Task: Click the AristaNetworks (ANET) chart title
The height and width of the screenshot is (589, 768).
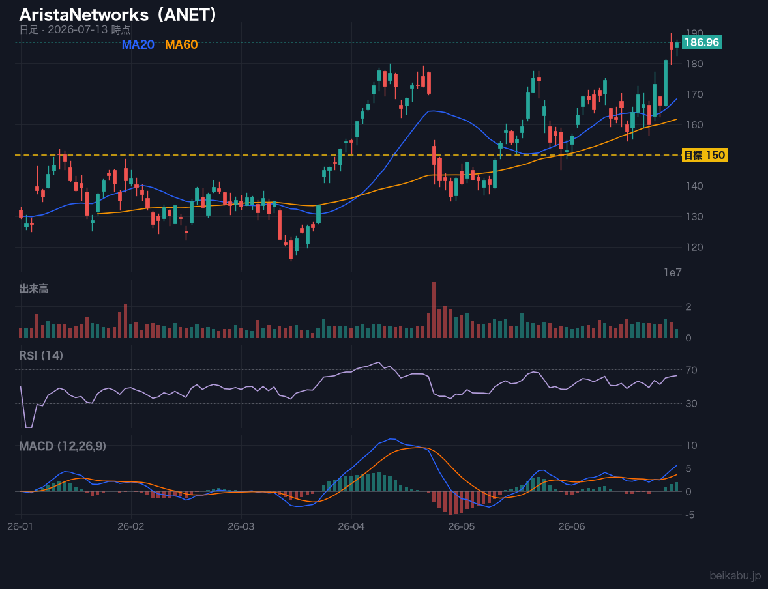Action: 117,15
